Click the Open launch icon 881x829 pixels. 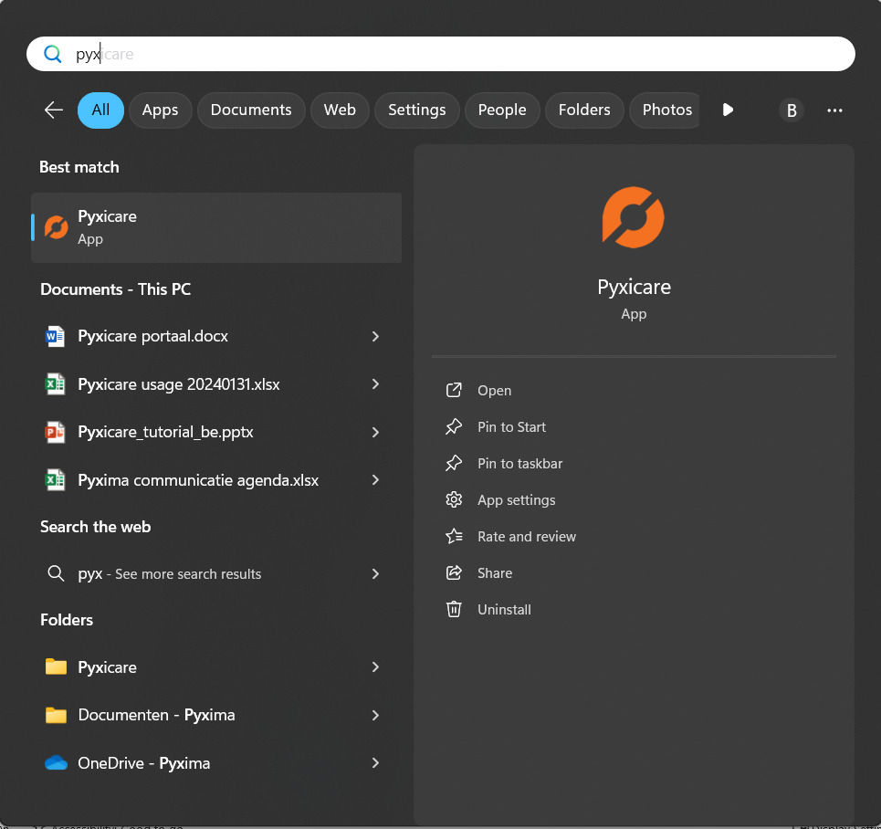pyautogui.click(x=454, y=390)
